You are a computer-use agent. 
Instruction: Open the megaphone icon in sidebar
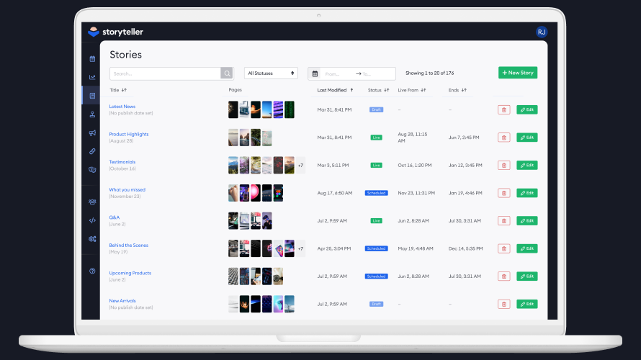pyautogui.click(x=92, y=132)
